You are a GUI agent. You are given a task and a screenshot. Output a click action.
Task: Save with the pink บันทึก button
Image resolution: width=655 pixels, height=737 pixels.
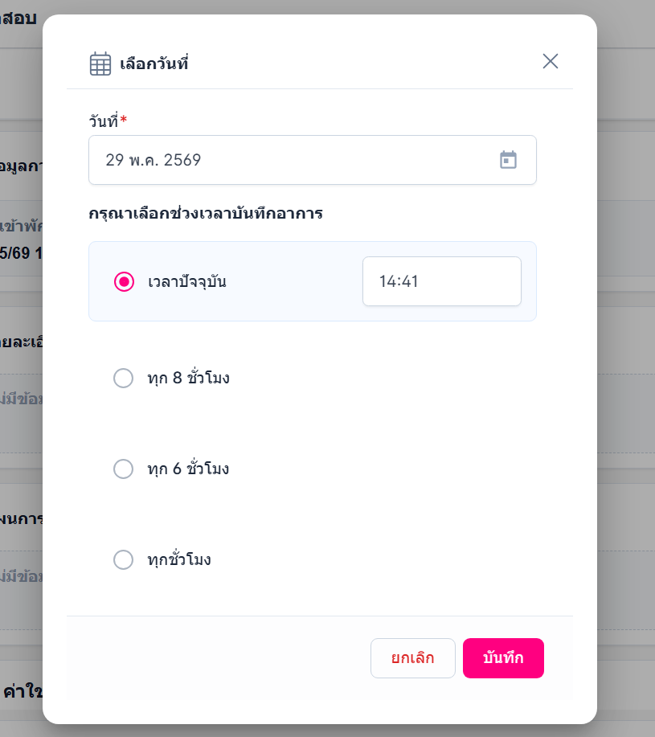click(503, 658)
